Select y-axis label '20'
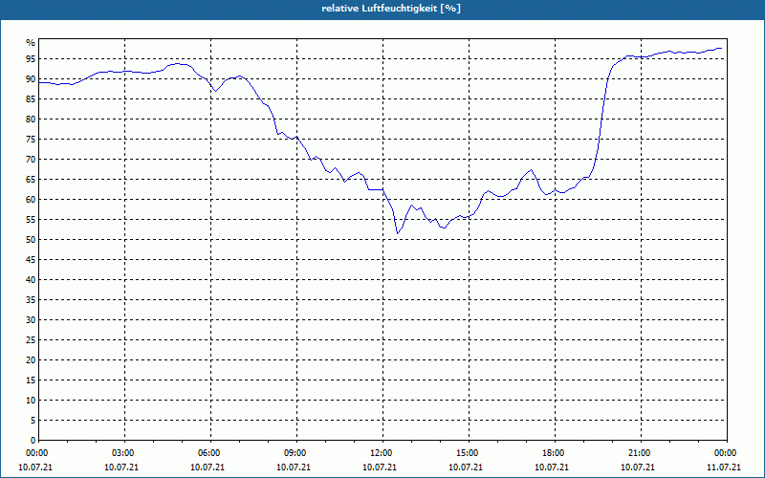This screenshot has height=478, width=765. (31, 360)
